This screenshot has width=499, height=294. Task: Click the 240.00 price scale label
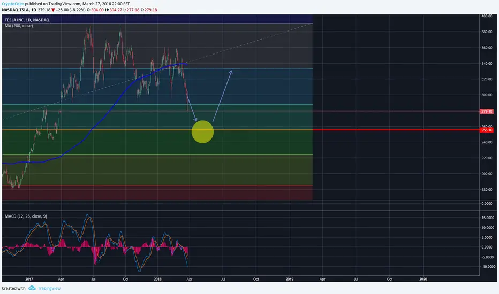[487, 142]
